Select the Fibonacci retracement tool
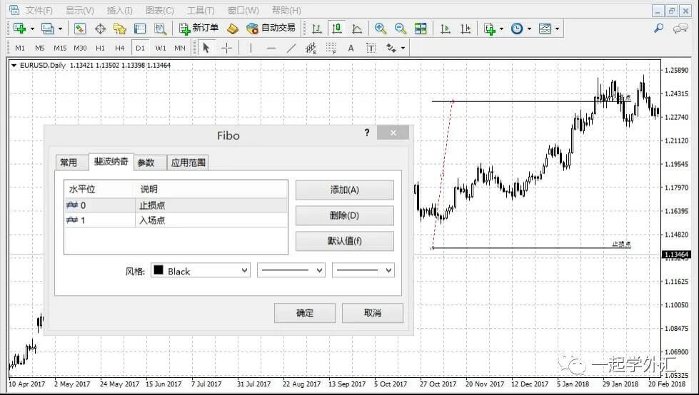This screenshot has height=395, width=699. [x=331, y=48]
